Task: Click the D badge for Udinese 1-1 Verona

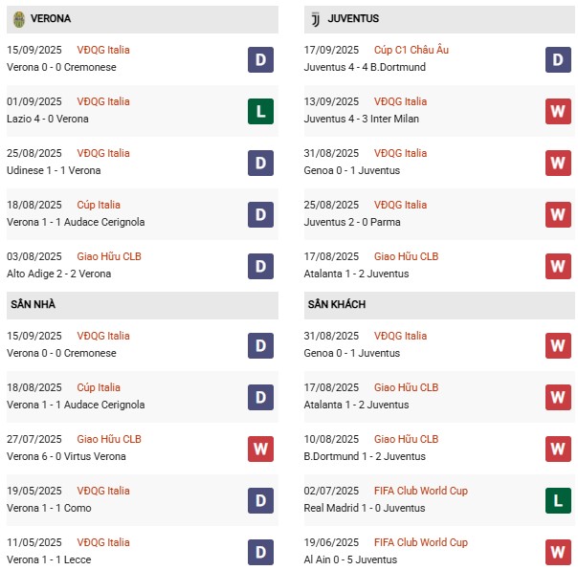Action: click(260, 163)
